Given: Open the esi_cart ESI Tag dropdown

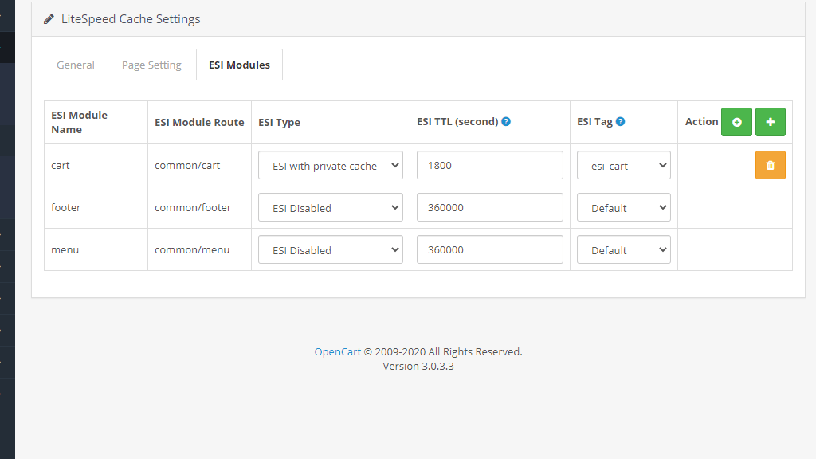Looking at the screenshot, I should click(623, 165).
